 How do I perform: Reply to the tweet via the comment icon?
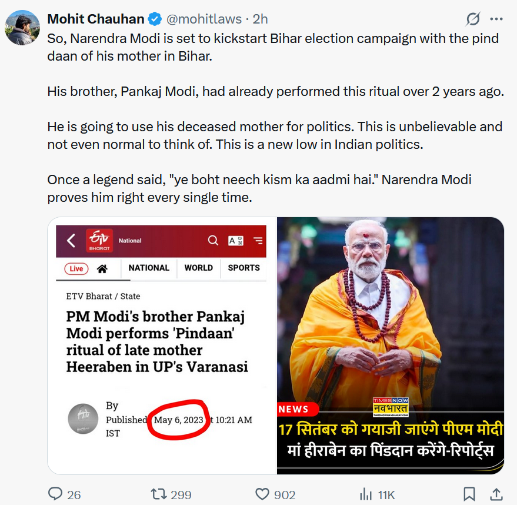coord(55,494)
